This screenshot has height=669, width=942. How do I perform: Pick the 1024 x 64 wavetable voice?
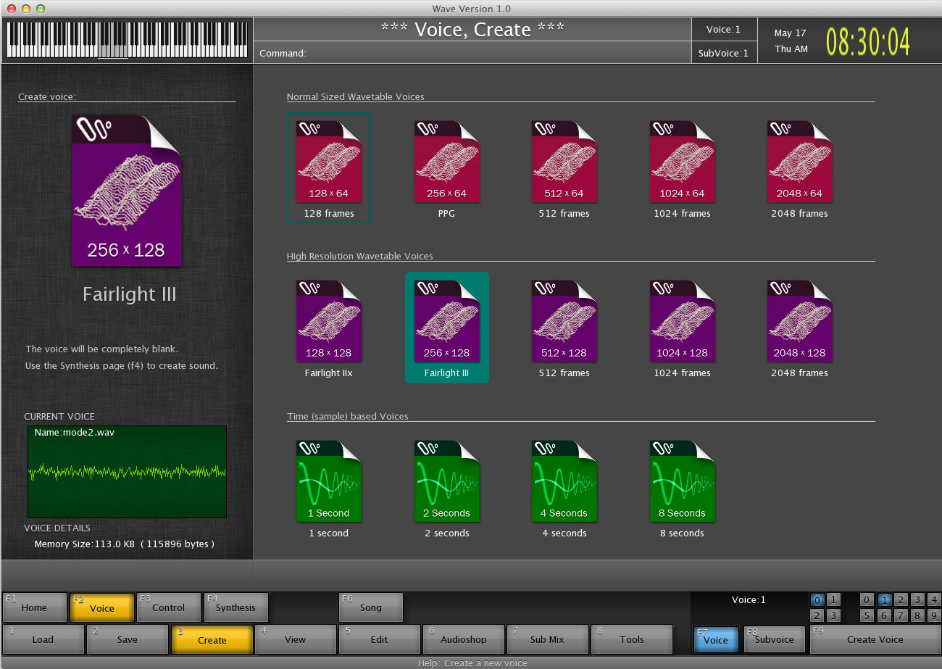pos(683,168)
